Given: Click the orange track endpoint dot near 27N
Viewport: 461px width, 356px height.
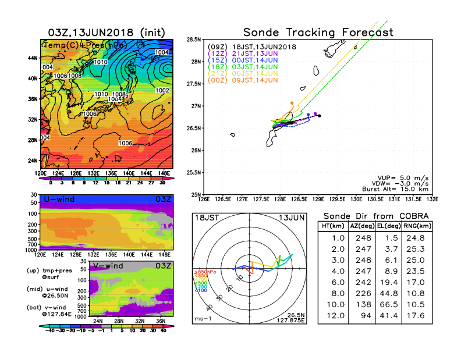Looking at the screenshot, I should pyautogui.click(x=292, y=103).
